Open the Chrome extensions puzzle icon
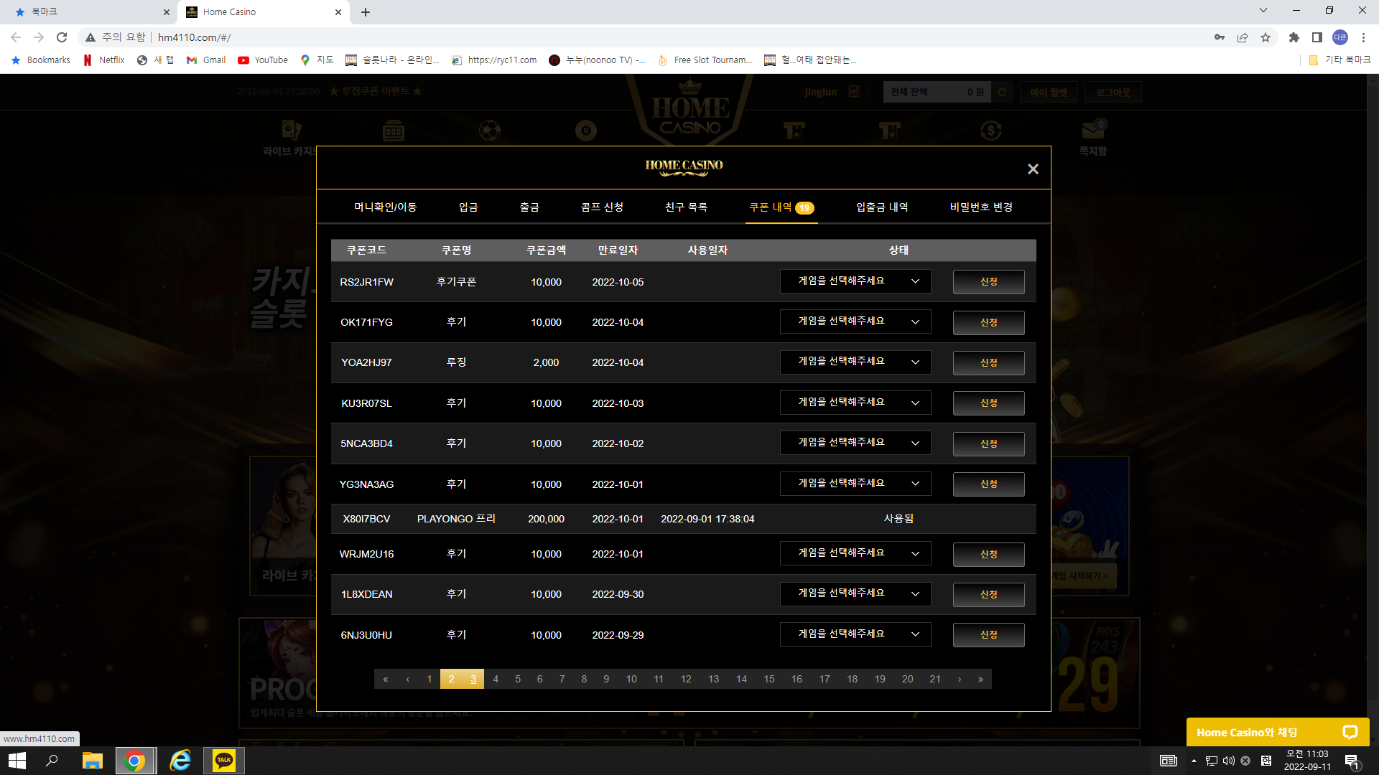Viewport: 1379px width, 775px height. coord(1294,37)
